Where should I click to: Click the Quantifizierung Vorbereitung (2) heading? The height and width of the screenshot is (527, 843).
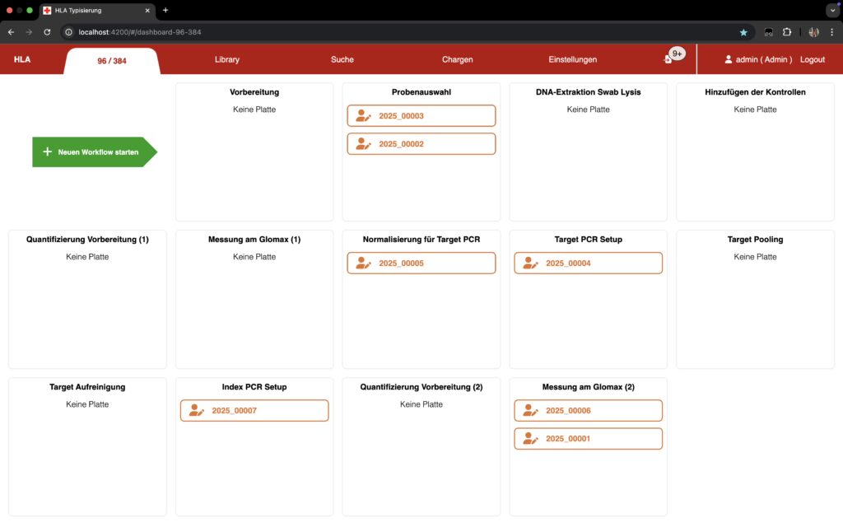421,387
